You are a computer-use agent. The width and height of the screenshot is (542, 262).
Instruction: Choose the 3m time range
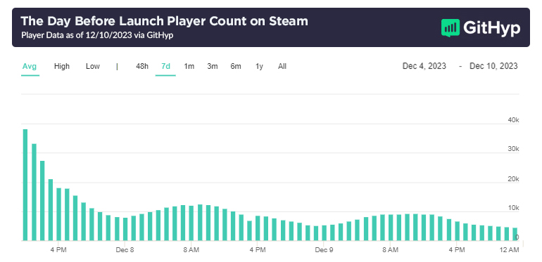click(213, 66)
